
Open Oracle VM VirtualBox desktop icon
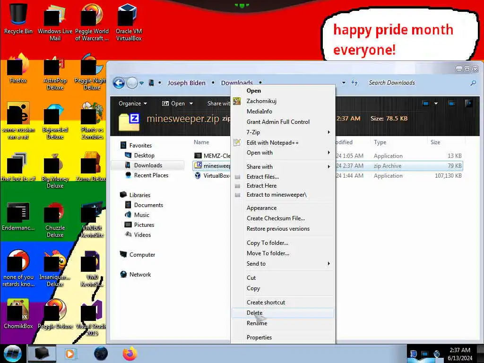[129, 22]
